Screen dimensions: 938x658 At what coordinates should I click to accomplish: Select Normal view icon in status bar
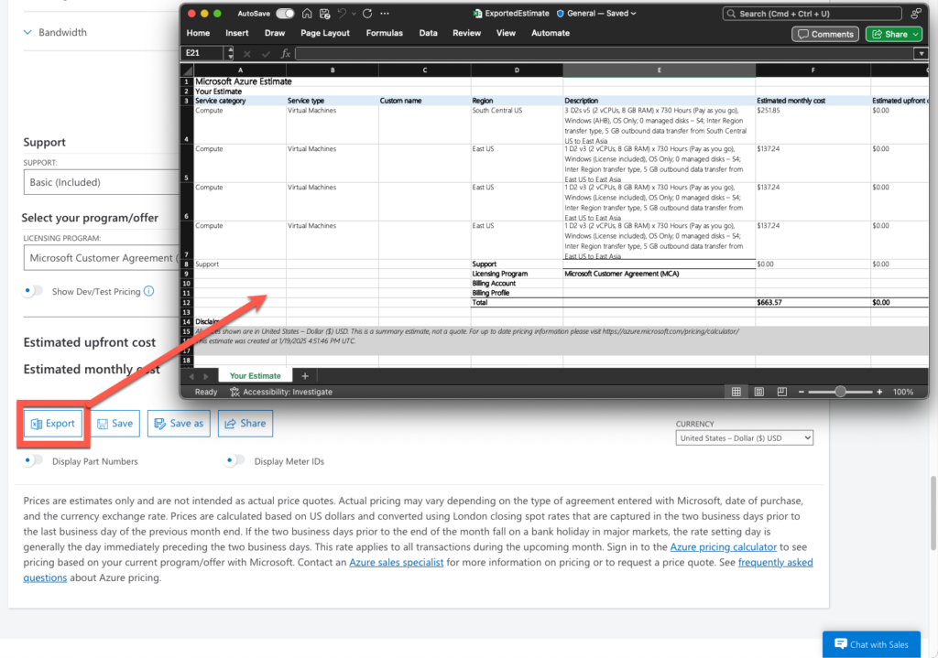[736, 392]
